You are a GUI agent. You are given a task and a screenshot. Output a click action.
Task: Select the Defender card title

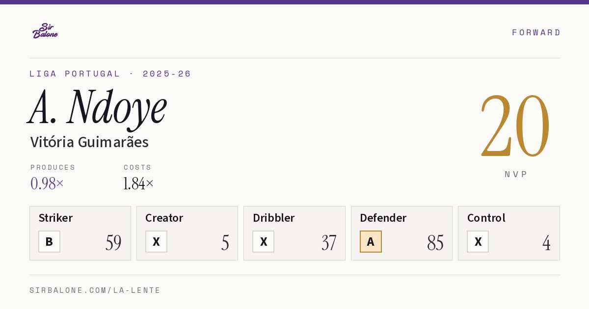click(383, 218)
